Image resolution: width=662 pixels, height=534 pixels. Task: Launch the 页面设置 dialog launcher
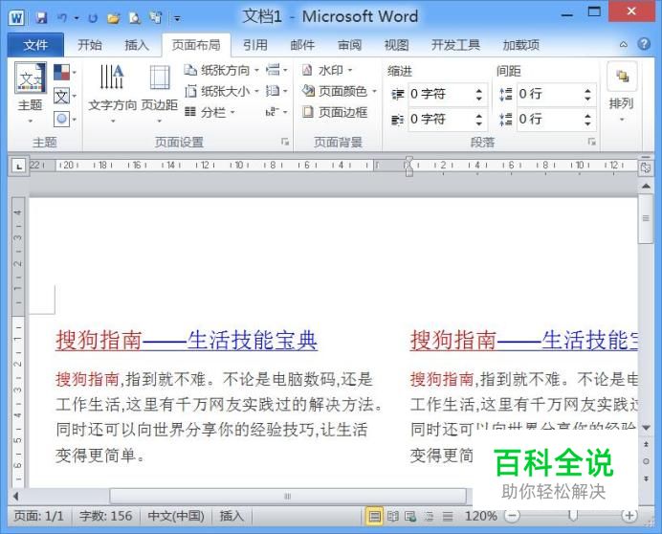point(285,142)
